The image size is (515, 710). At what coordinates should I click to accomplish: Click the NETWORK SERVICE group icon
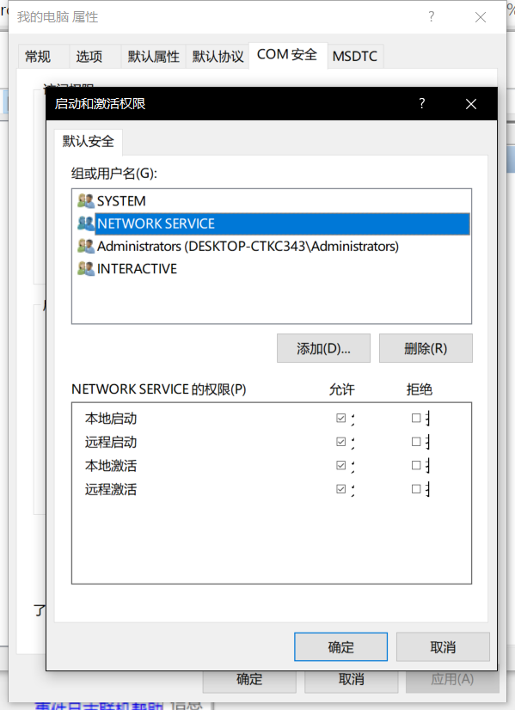point(86,223)
